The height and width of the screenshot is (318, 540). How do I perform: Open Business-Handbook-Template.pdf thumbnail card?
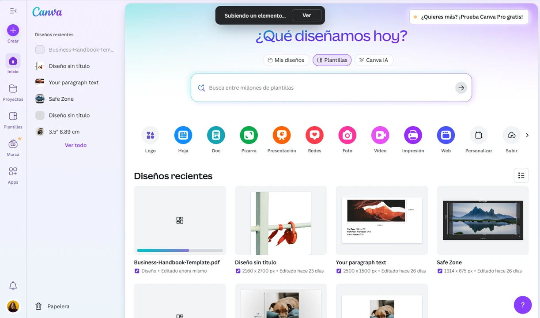(180, 220)
